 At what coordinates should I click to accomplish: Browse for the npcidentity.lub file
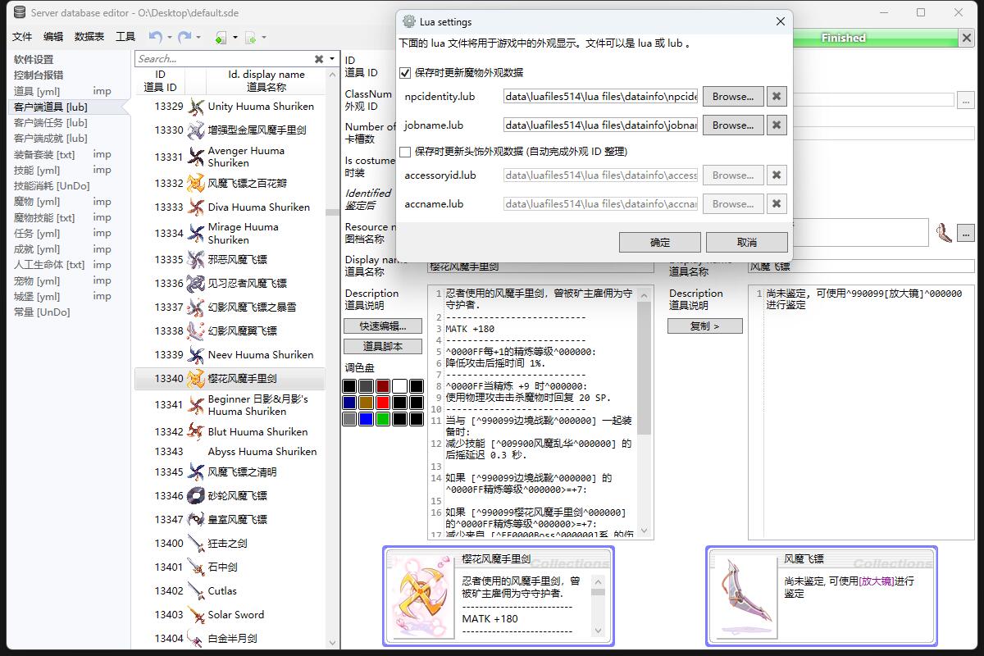pos(732,97)
